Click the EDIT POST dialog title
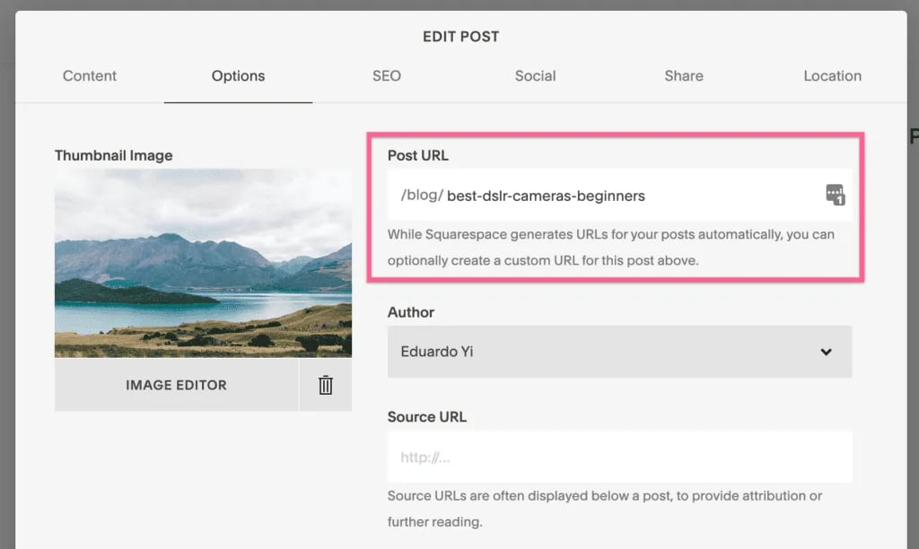The height and width of the screenshot is (549, 919). point(460,37)
